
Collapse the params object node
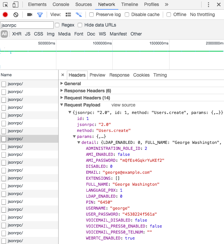coord(74,136)
